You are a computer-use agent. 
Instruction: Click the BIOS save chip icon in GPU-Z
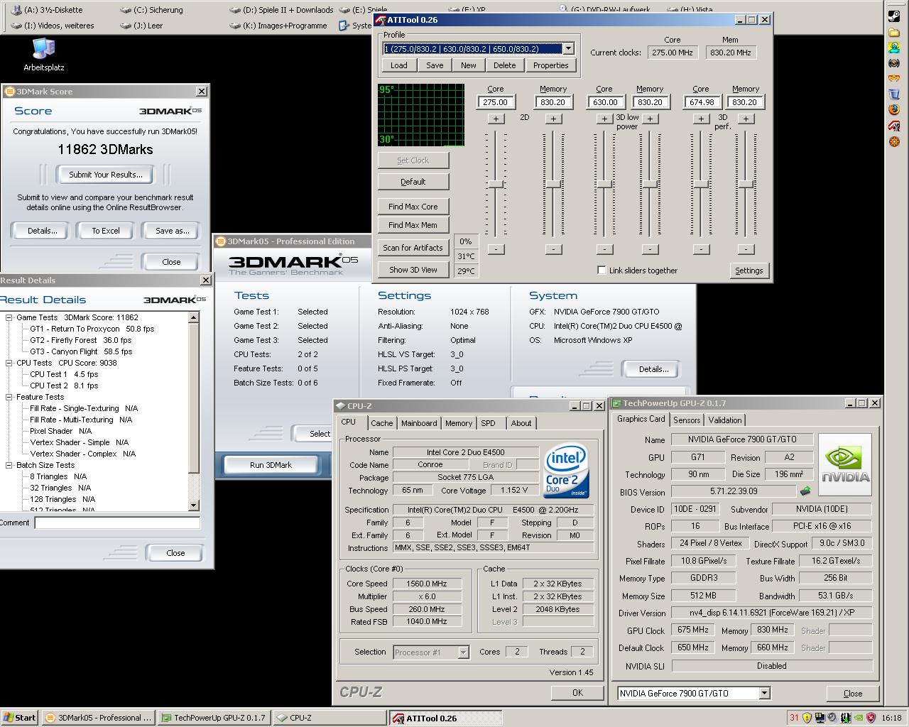pyautogui.click(x=805, y=491)
